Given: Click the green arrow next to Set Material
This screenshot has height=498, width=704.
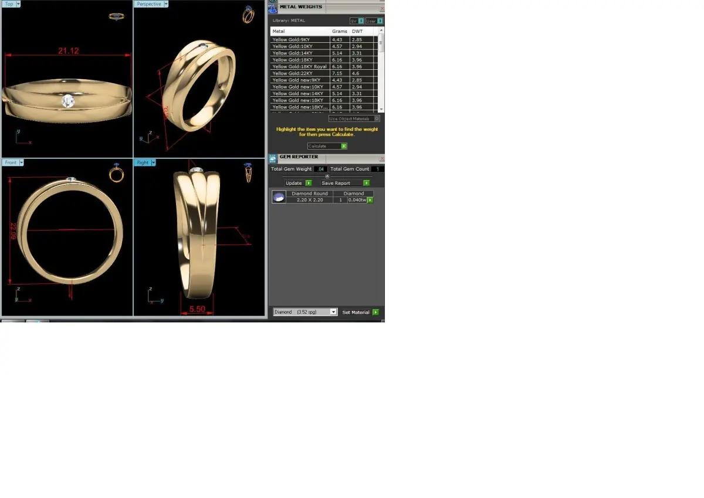Looking at the screenshot, I should tap(375, 312).
